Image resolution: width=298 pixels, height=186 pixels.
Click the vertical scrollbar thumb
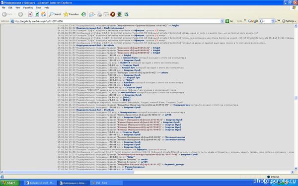pyautogui.click(x=296, y=98)
